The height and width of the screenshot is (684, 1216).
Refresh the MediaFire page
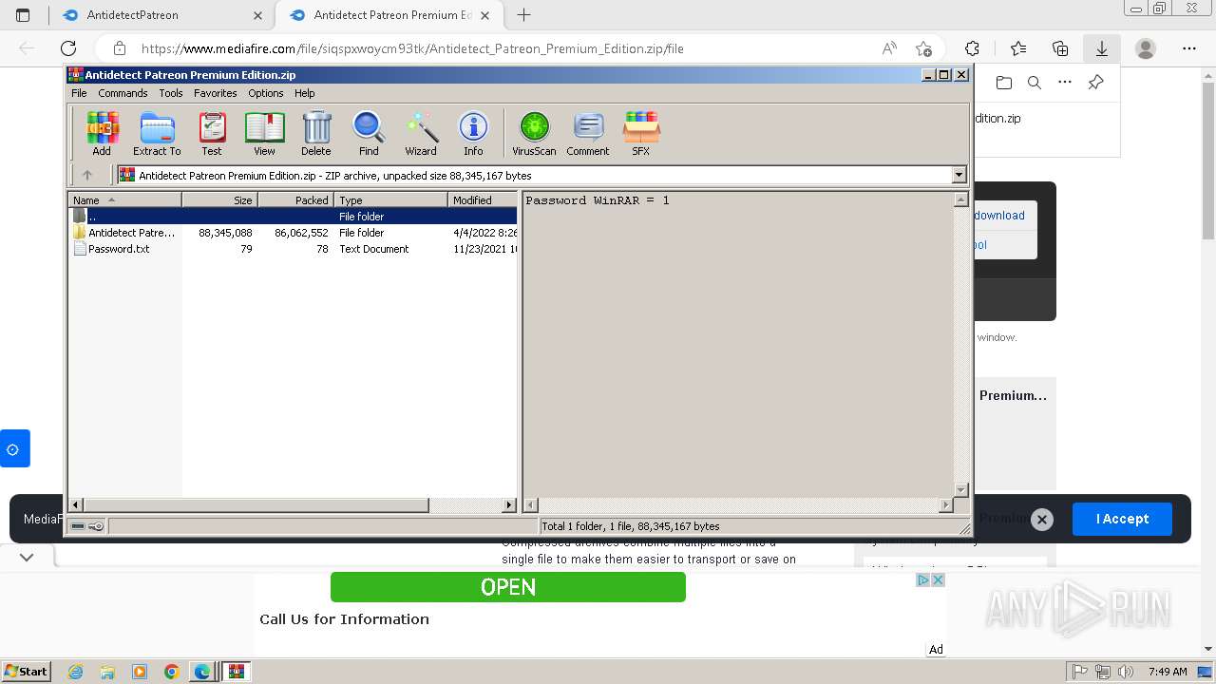(68, 48)
